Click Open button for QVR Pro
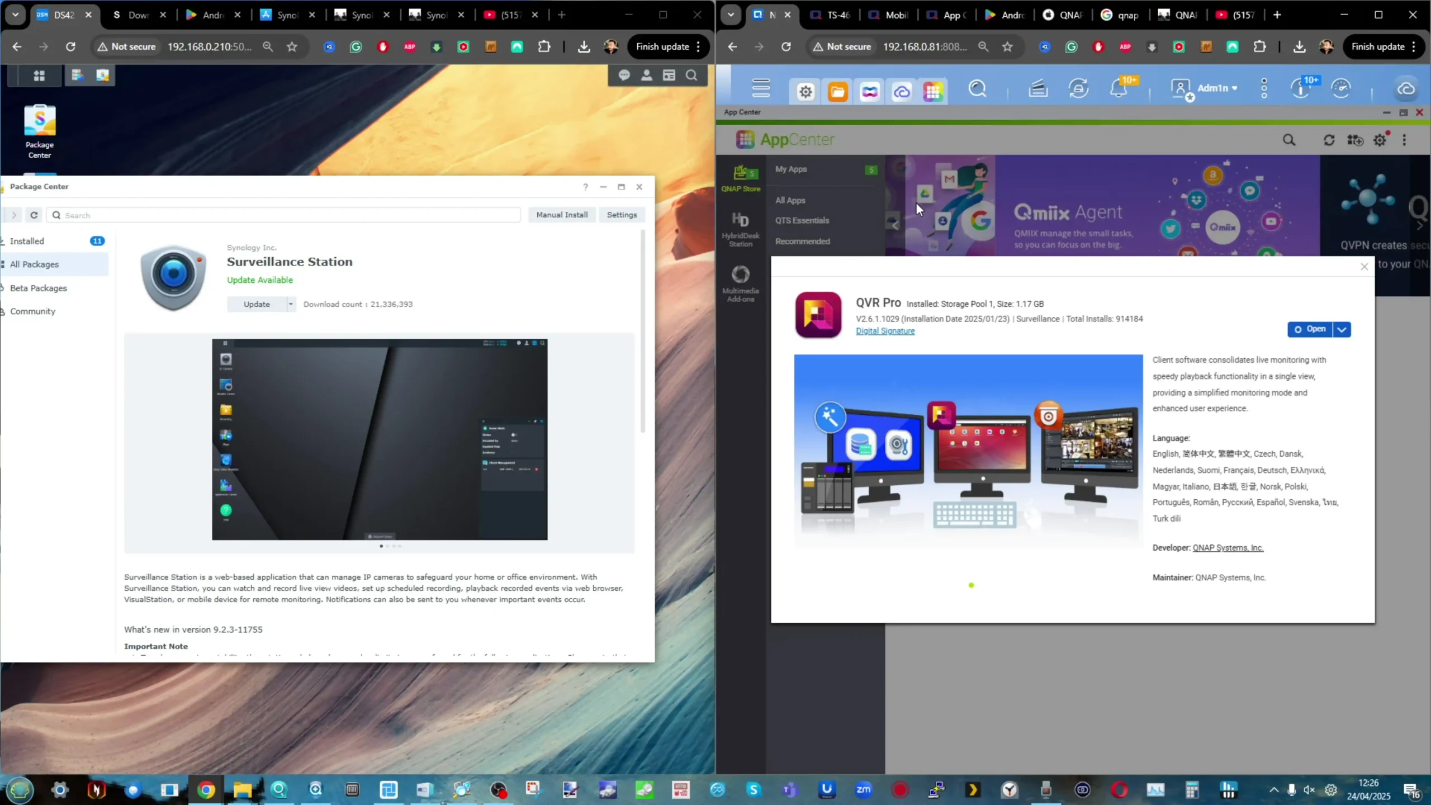1431x805 pixels. (1310, 330)
